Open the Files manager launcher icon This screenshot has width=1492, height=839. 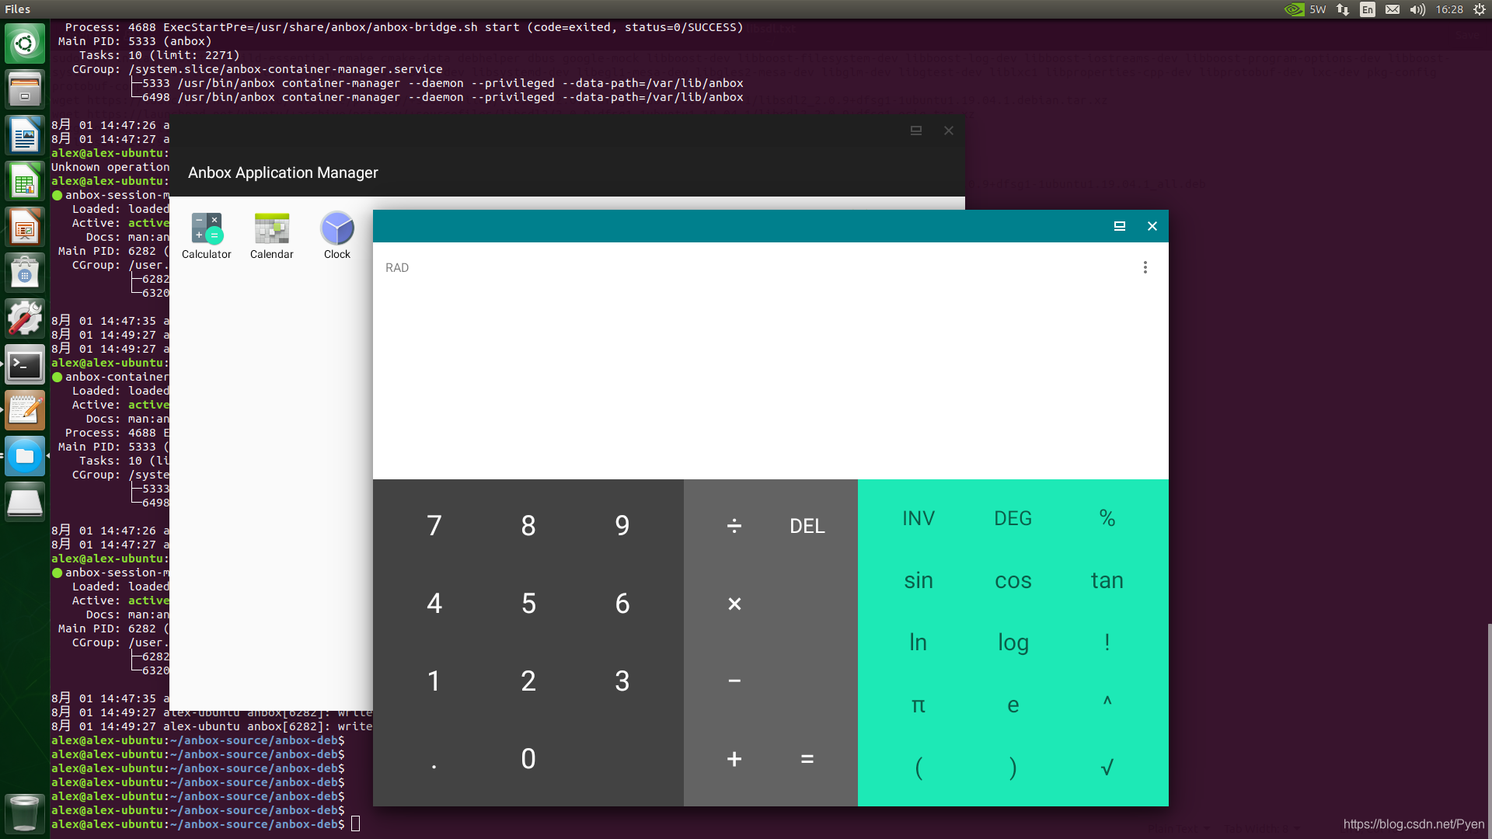click(x=25, y=89)
